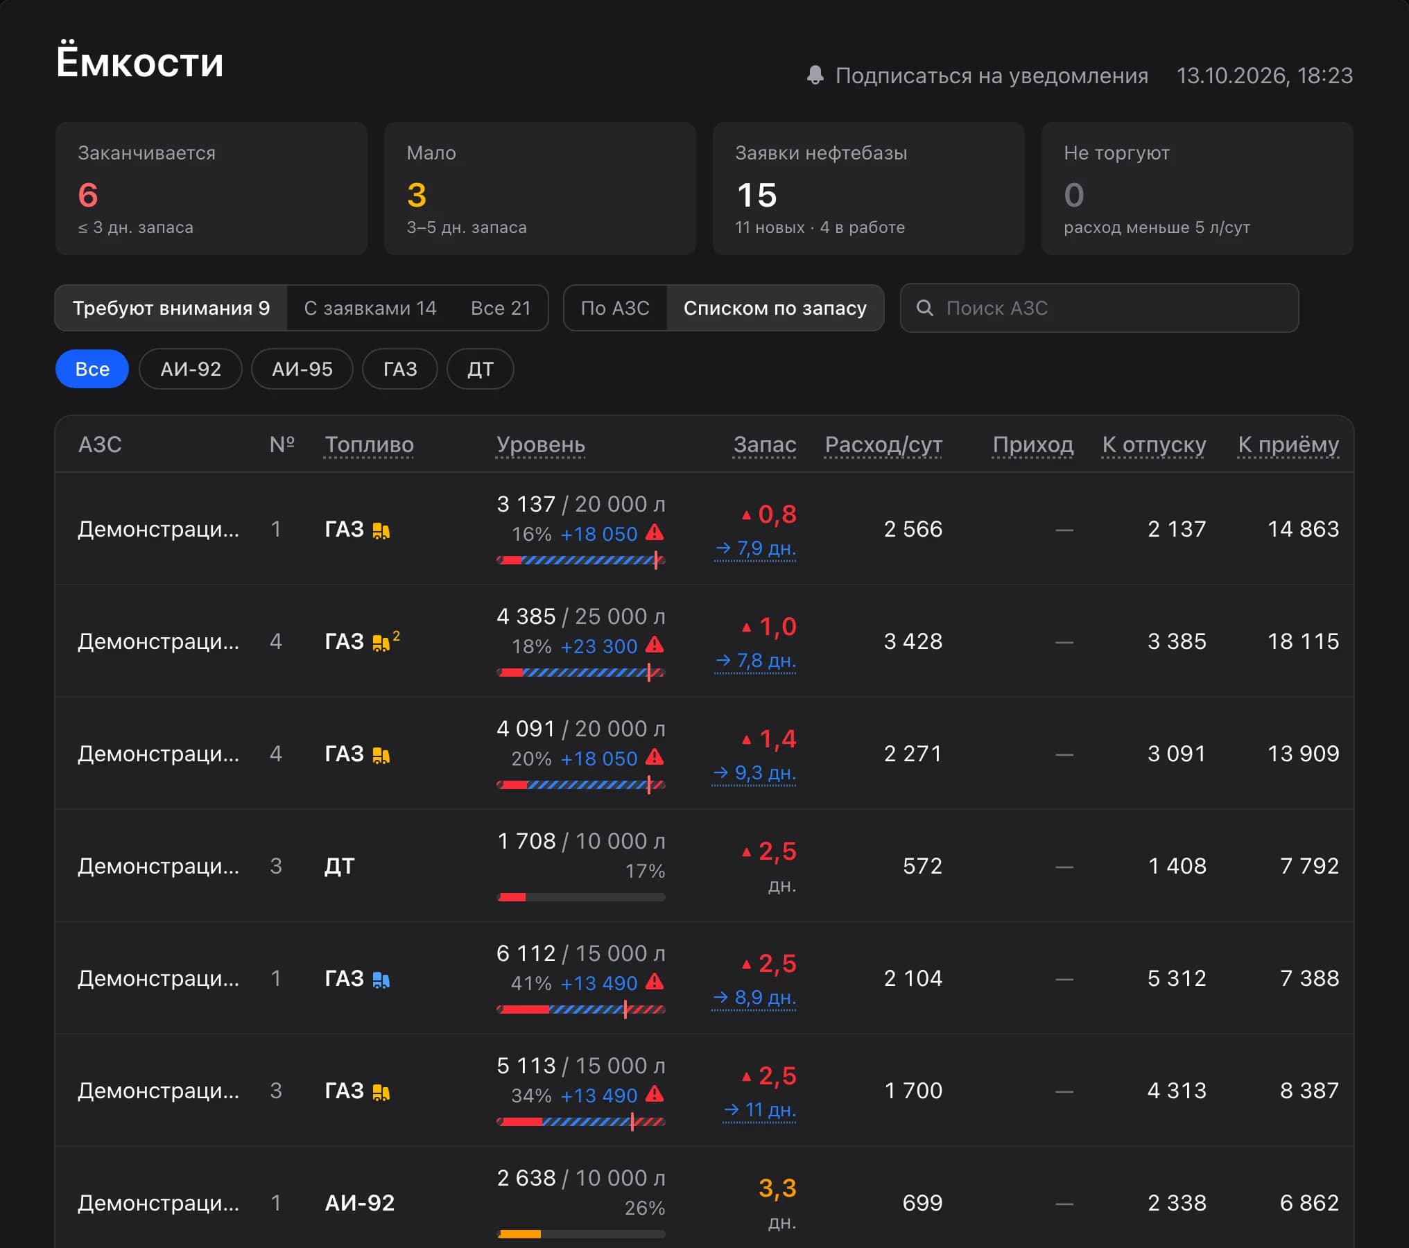Filter by АИ-92 fuel chip
Image resolution: width=1409 pixels, height=1248 pixels.
tap(191, 369)
